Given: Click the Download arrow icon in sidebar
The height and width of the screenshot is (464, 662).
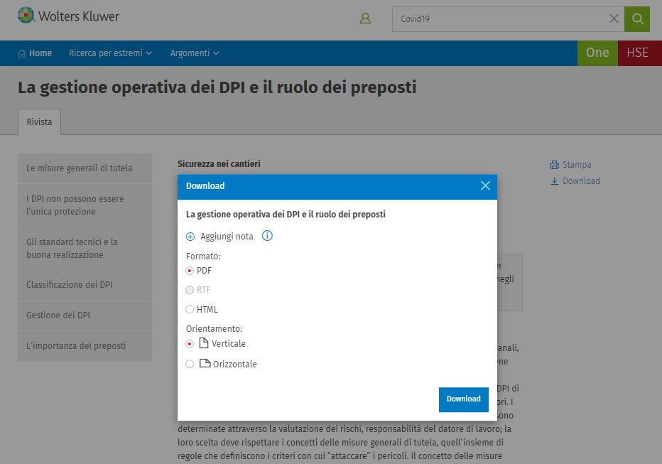Looking at the screenshot, I should (x=554, y=181).
